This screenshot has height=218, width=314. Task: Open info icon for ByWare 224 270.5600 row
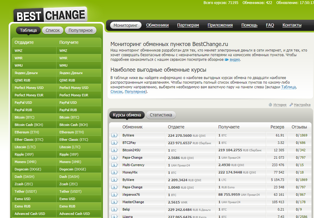[x=114, y=135]
